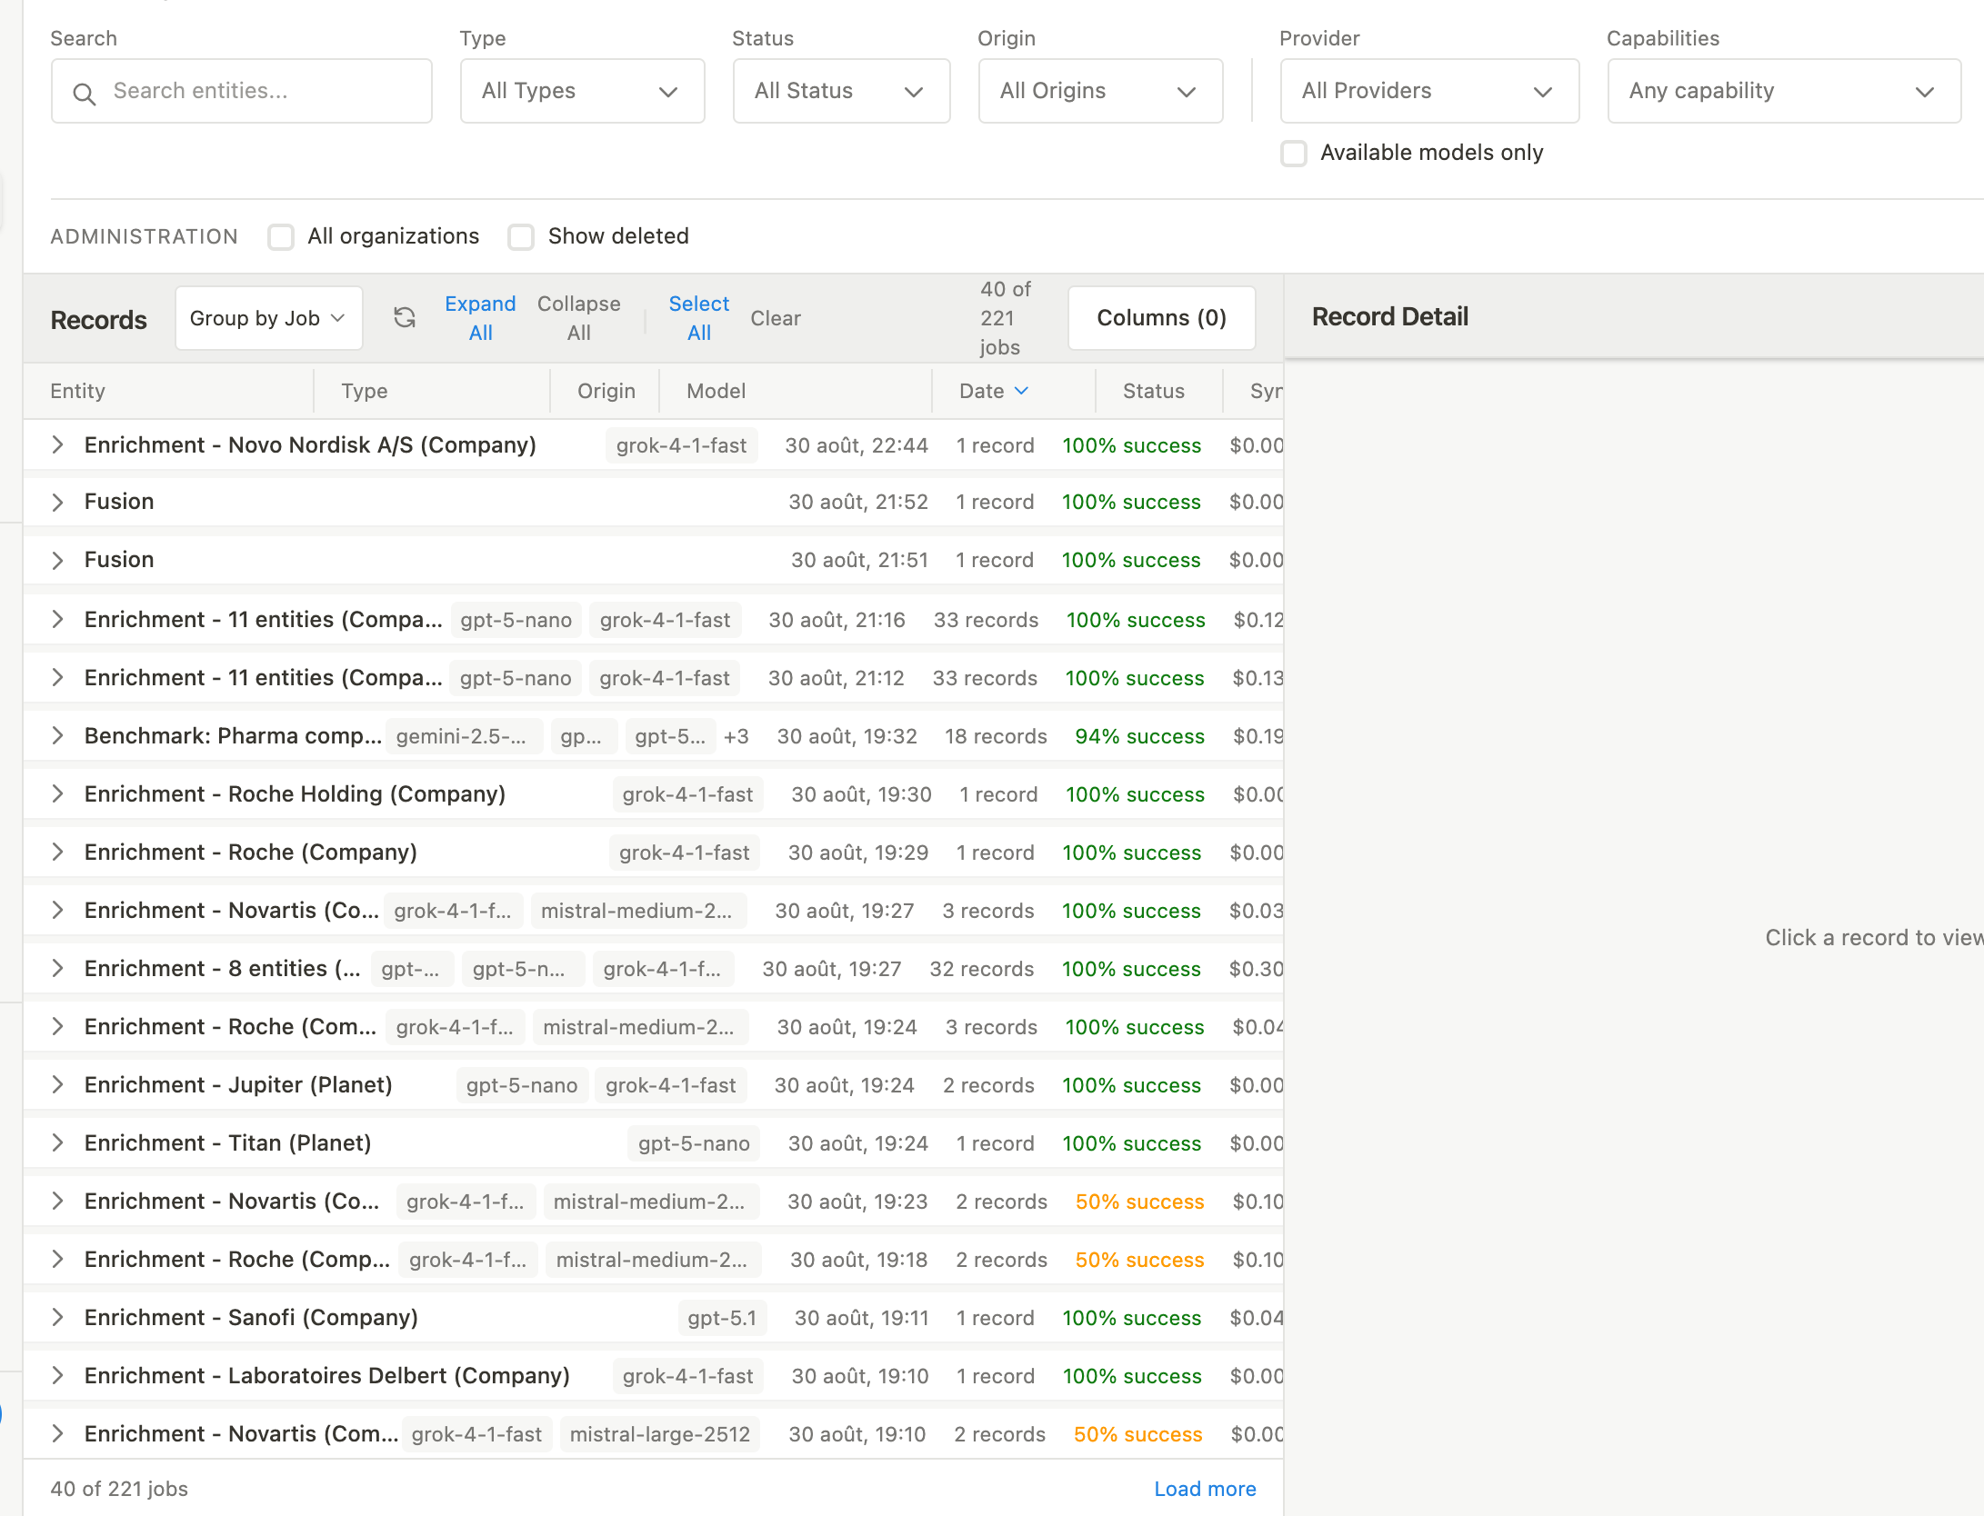This screenshot has width=1984, height=1516.
Task: Expand the Fusion job from 21:52
Action: click(57, 502)
